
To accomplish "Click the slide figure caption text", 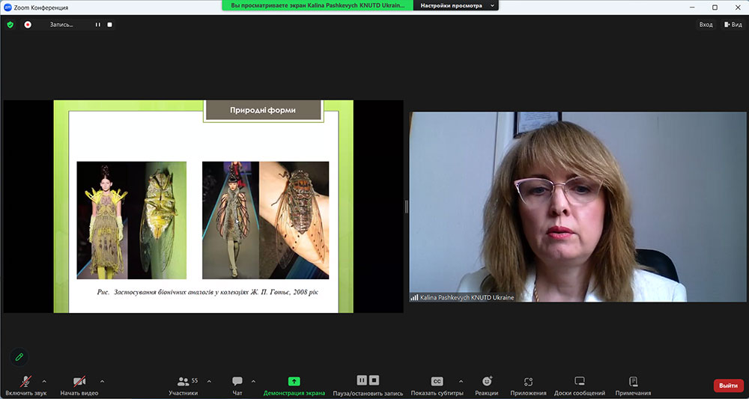I will (x=207, y=292).
